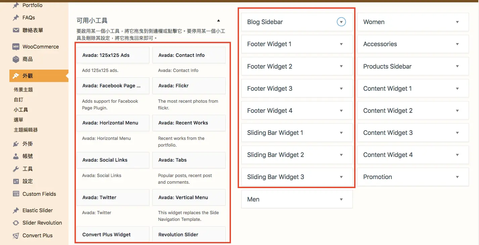Select the Avada: Recent Works widget
Image resolution: width=479 pixels, height=245 pixels.
pyautogui.click(x=189, y=123)
